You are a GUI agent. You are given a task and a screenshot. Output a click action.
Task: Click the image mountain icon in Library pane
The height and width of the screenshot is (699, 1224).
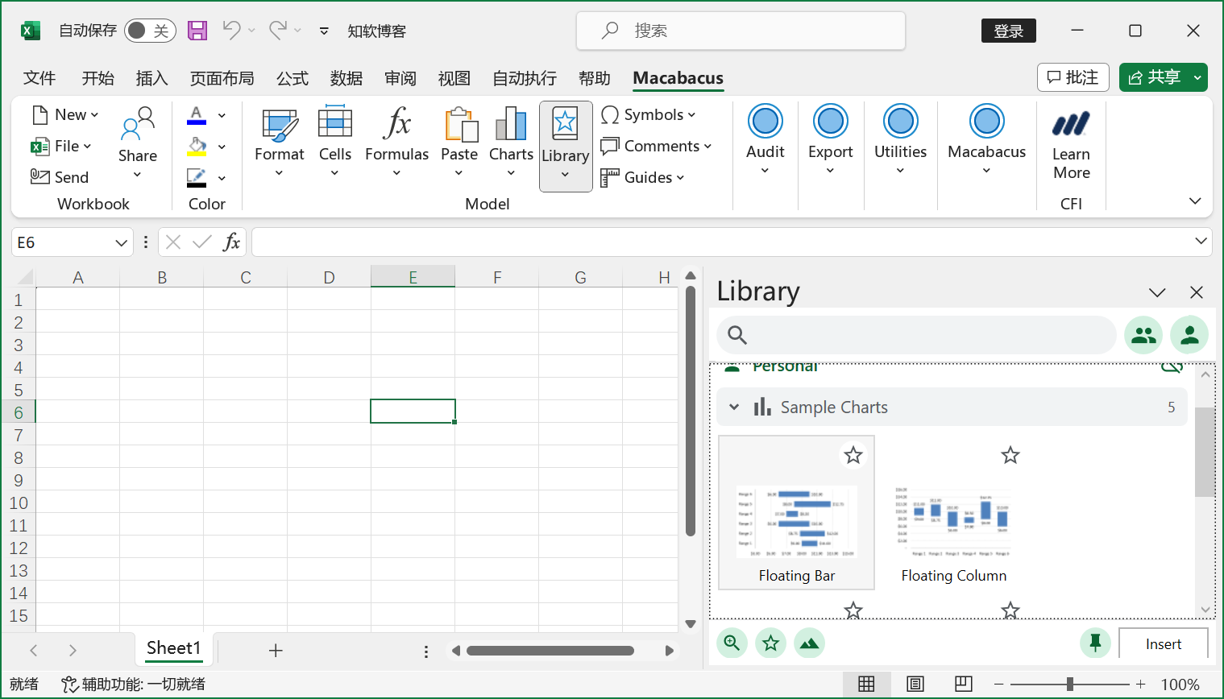point(809,643)
